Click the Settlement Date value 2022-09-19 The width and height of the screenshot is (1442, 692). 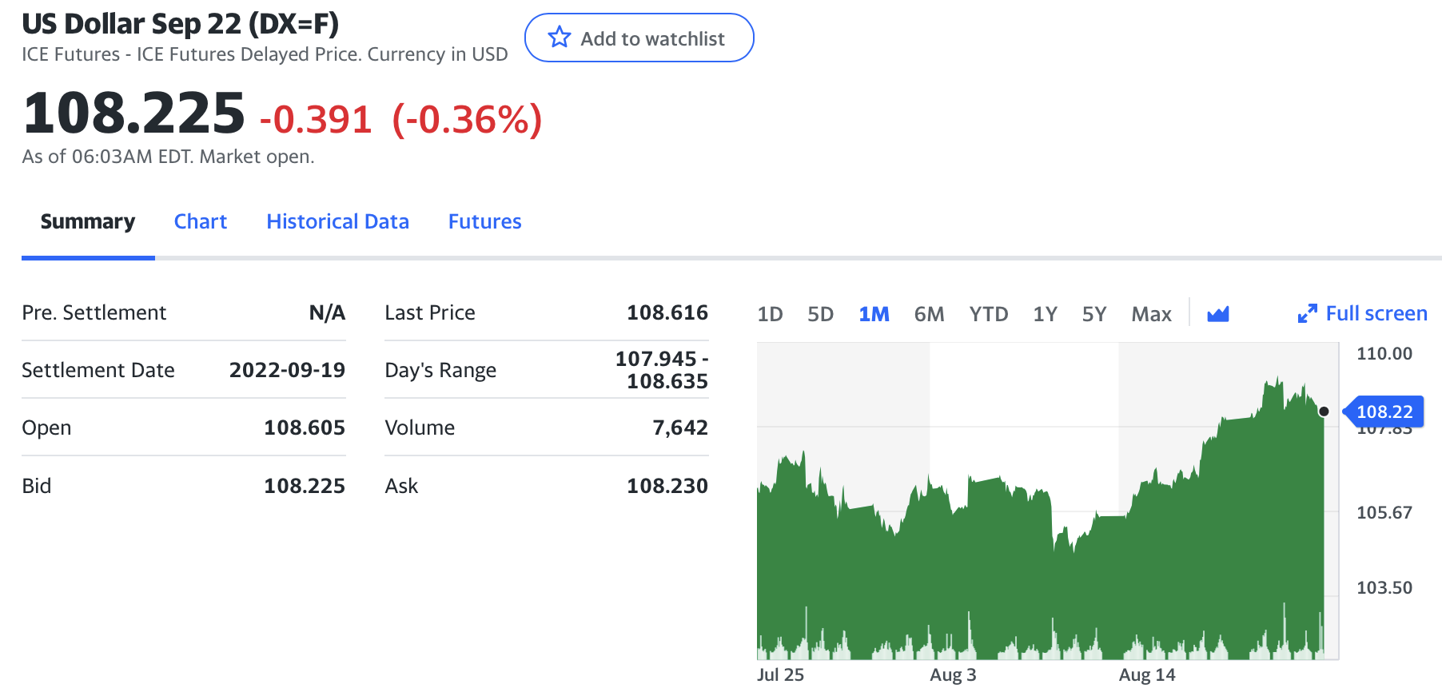tap(287, 370)
